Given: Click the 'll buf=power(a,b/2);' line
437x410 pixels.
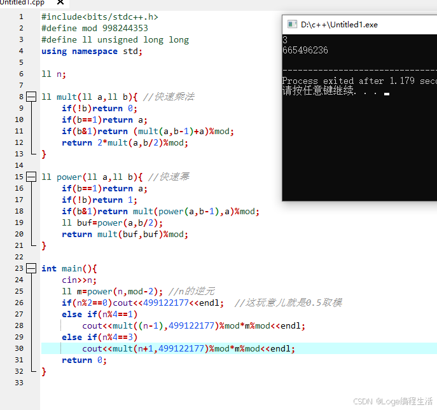Looking at the screenshot, I should click(113, 223).
